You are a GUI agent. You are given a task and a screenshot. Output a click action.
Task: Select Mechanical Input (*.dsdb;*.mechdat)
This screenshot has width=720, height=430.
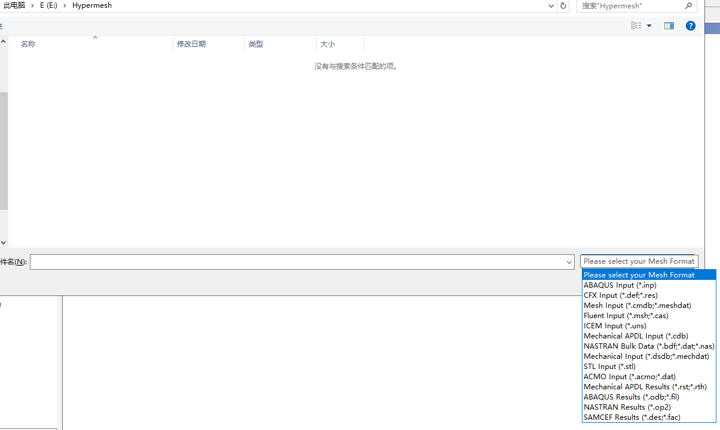tap(649, 356)
